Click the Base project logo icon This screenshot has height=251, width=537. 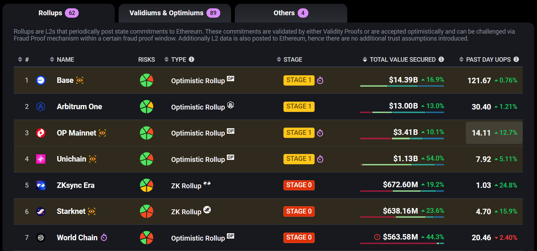click(41, 80)
